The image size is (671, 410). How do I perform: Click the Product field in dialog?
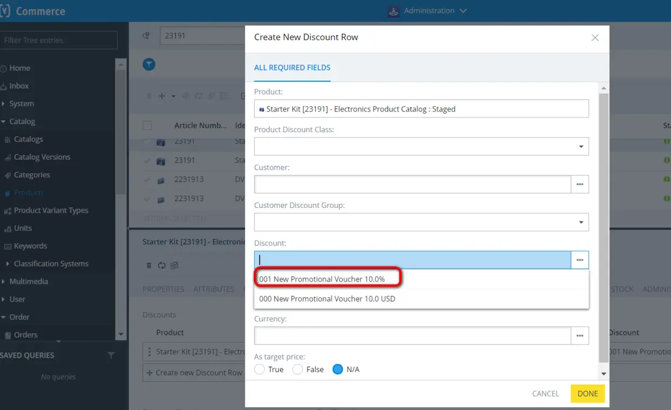click(422, 108)
